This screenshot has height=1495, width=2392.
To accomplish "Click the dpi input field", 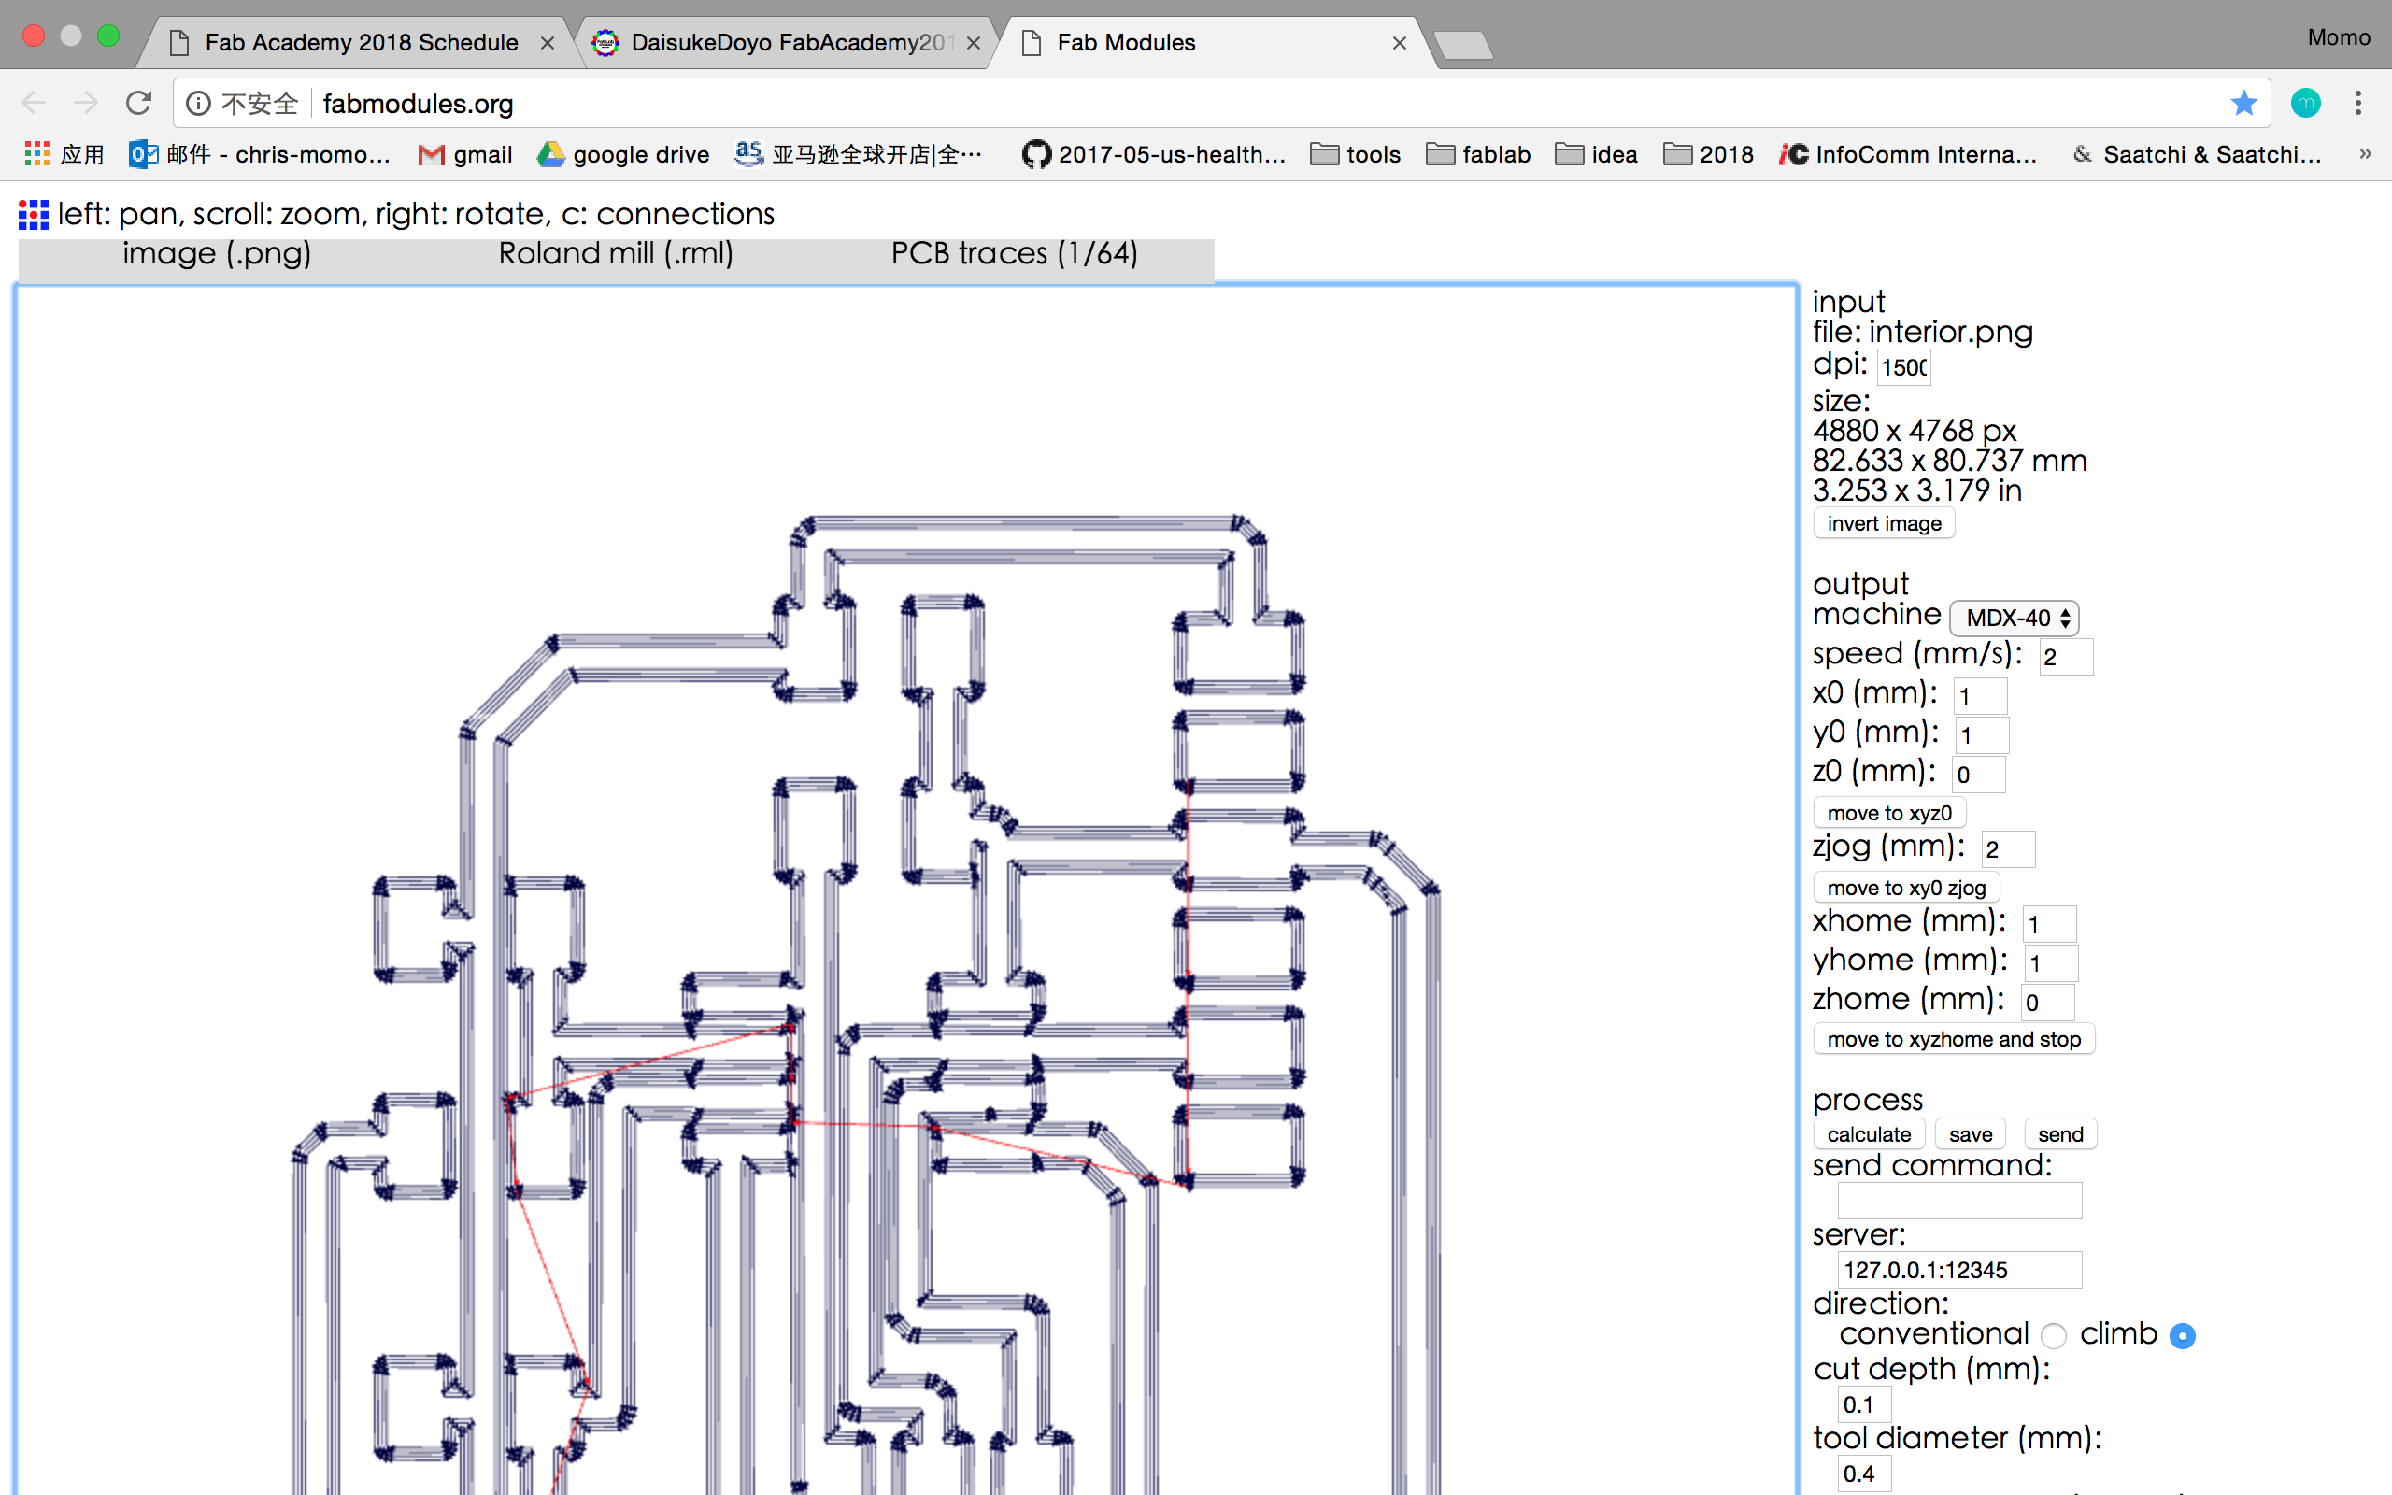I will (1903, 367).
